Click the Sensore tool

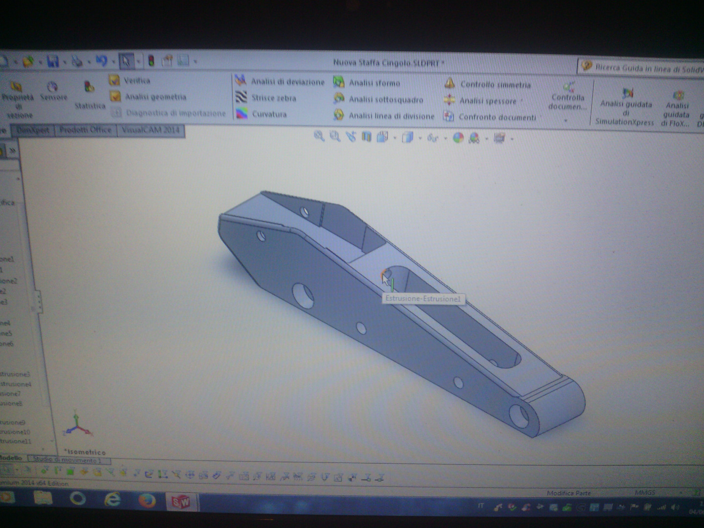[53, 91]
